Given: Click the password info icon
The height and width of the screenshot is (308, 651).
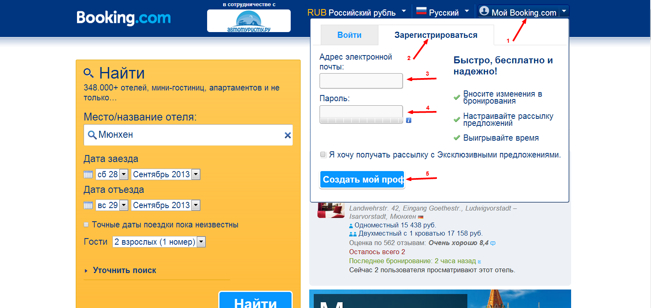Looking at the screenshot, I should tap(408, 120).
